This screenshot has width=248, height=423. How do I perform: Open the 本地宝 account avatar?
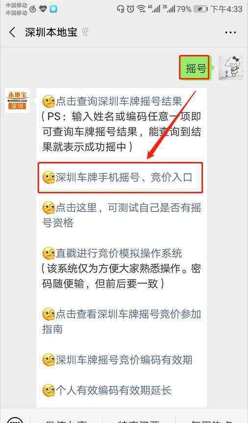click(17, 101)
